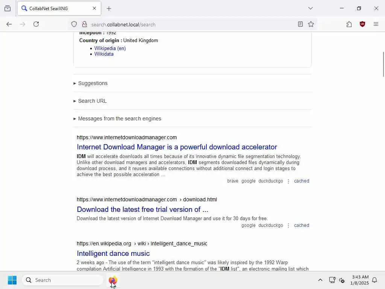Toggle reader view icon in address bar
This screenshot has height=289, width=385.
pos(300,24)
